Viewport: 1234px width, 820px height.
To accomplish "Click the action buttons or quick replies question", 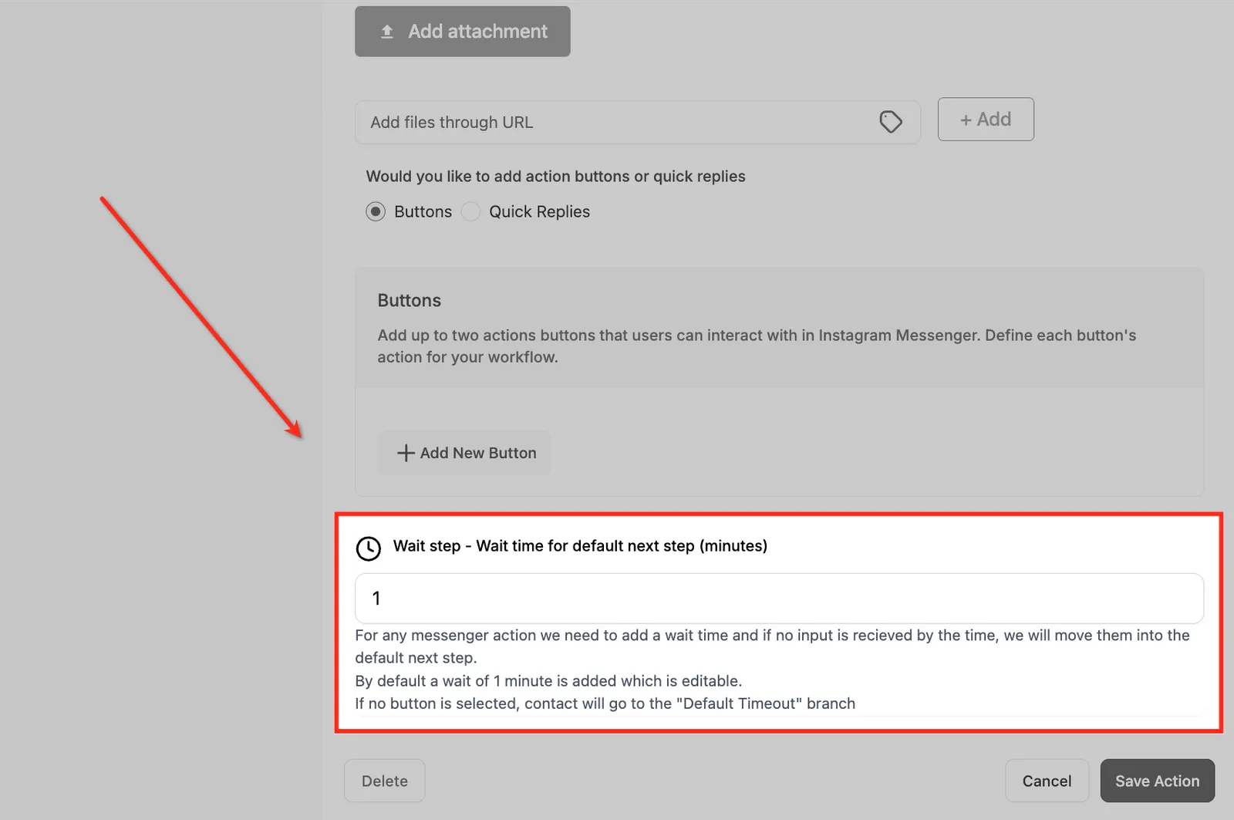I will [x=555, y=176].
